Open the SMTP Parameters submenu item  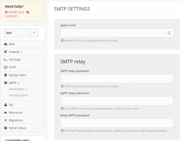click(18, 89)
